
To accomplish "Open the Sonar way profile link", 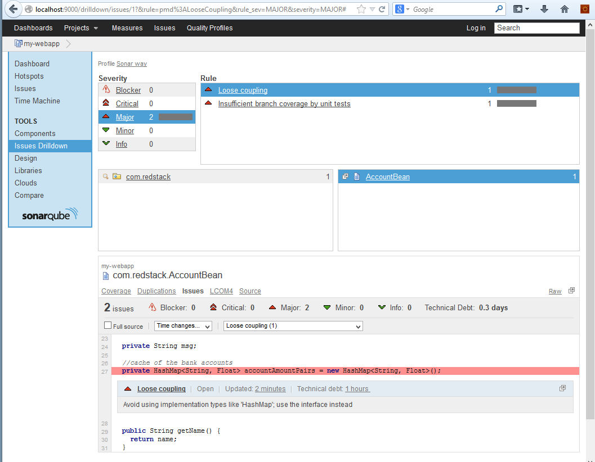I will 132,64.
